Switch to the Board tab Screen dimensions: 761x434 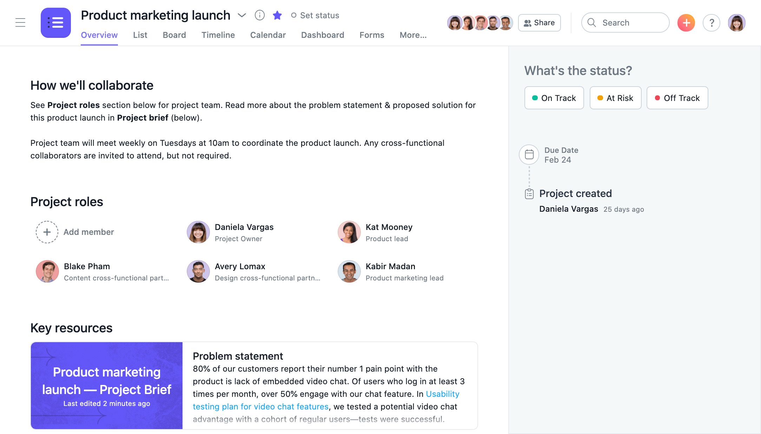pyautogui.click(x=174, y=34)
